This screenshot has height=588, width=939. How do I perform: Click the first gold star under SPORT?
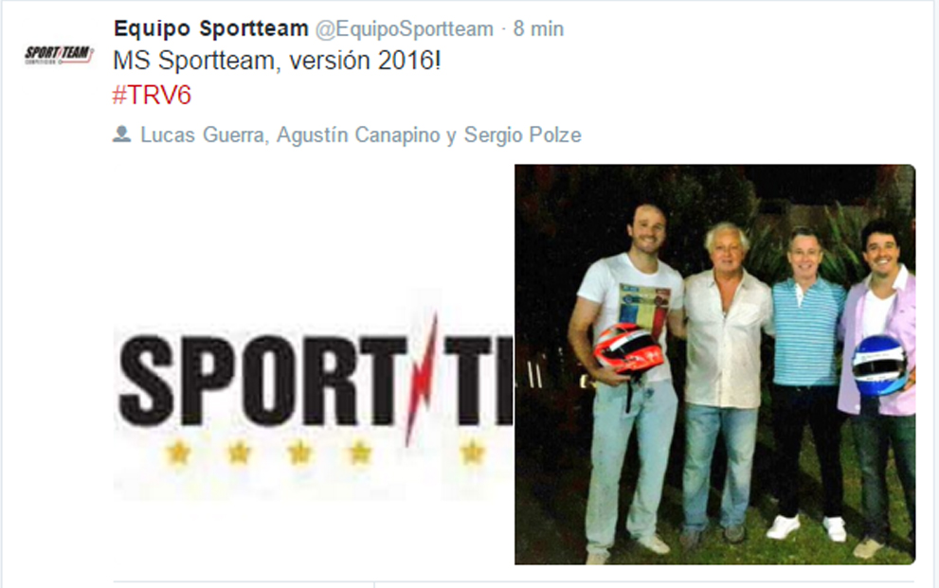pyautogui.click(x=178, y=453)
